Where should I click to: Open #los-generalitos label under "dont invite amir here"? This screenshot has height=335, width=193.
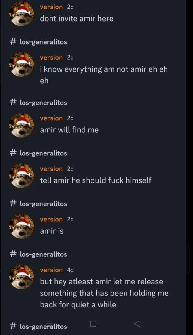pos(38,42)
